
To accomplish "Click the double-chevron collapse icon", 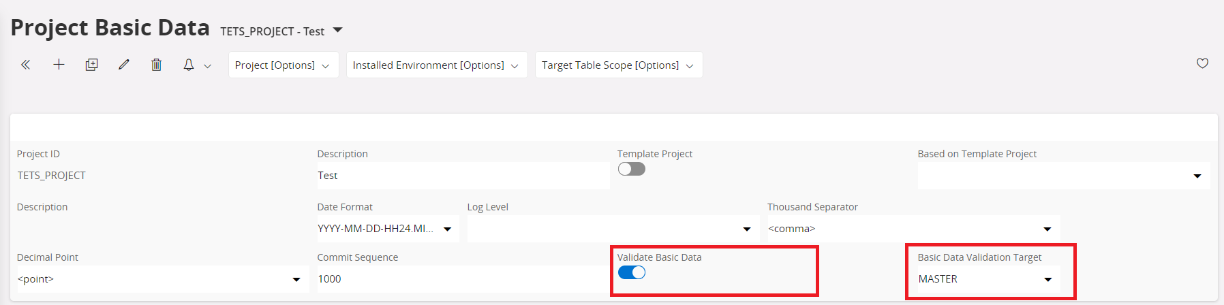I will (x=25, y=65).
